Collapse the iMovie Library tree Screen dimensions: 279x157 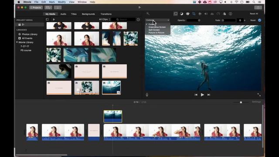pos(17,42)
